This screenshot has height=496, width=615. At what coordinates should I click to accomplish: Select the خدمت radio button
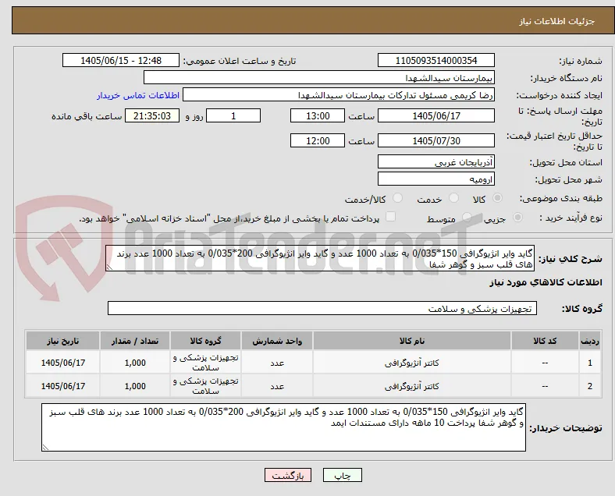point(453,198)
